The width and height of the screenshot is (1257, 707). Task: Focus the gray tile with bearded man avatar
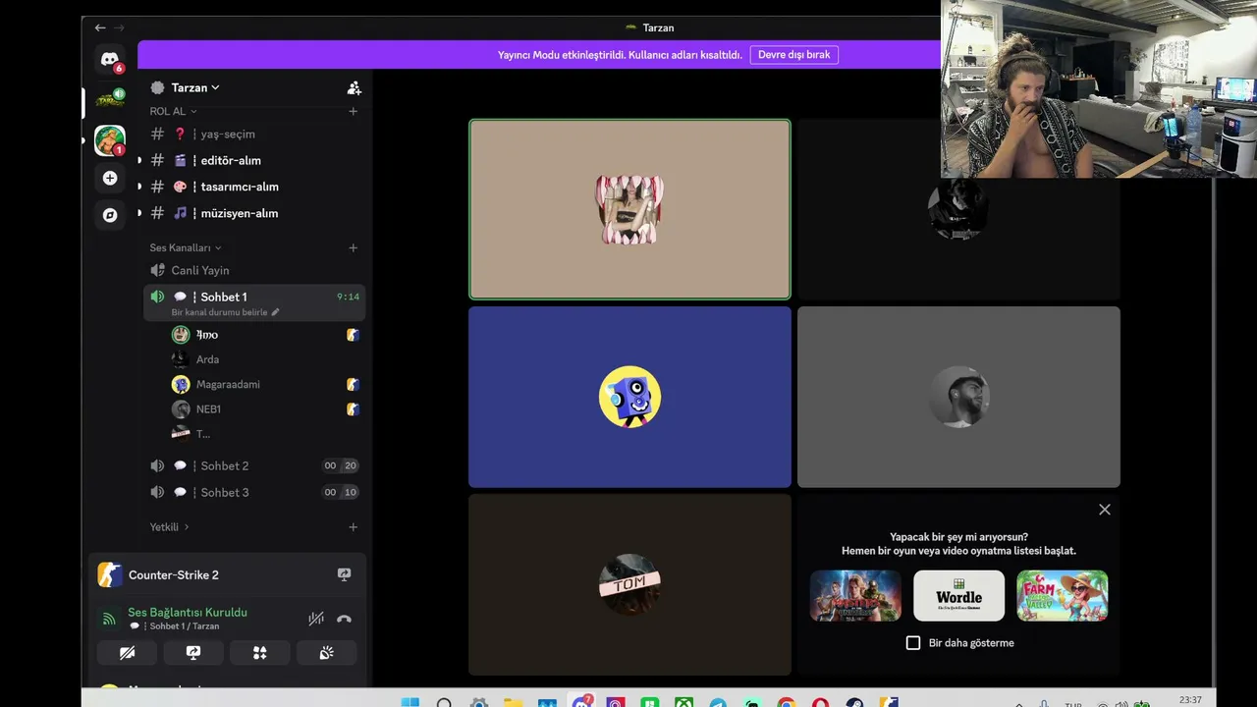coord(958,397)
